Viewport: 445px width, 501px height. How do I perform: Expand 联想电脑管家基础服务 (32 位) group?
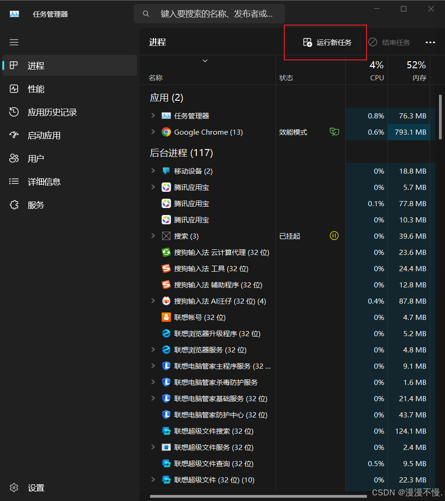pyautogui.click(x=153, y=398)
